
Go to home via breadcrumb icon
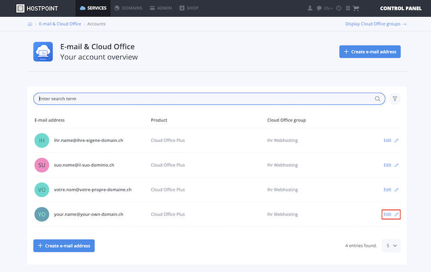pos(30,24)
